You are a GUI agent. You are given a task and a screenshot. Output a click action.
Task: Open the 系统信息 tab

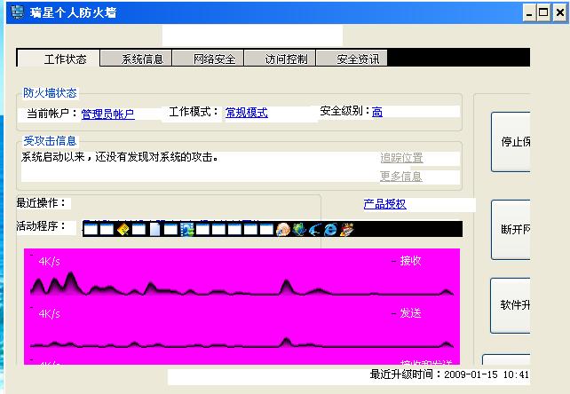tap(136, 59)
